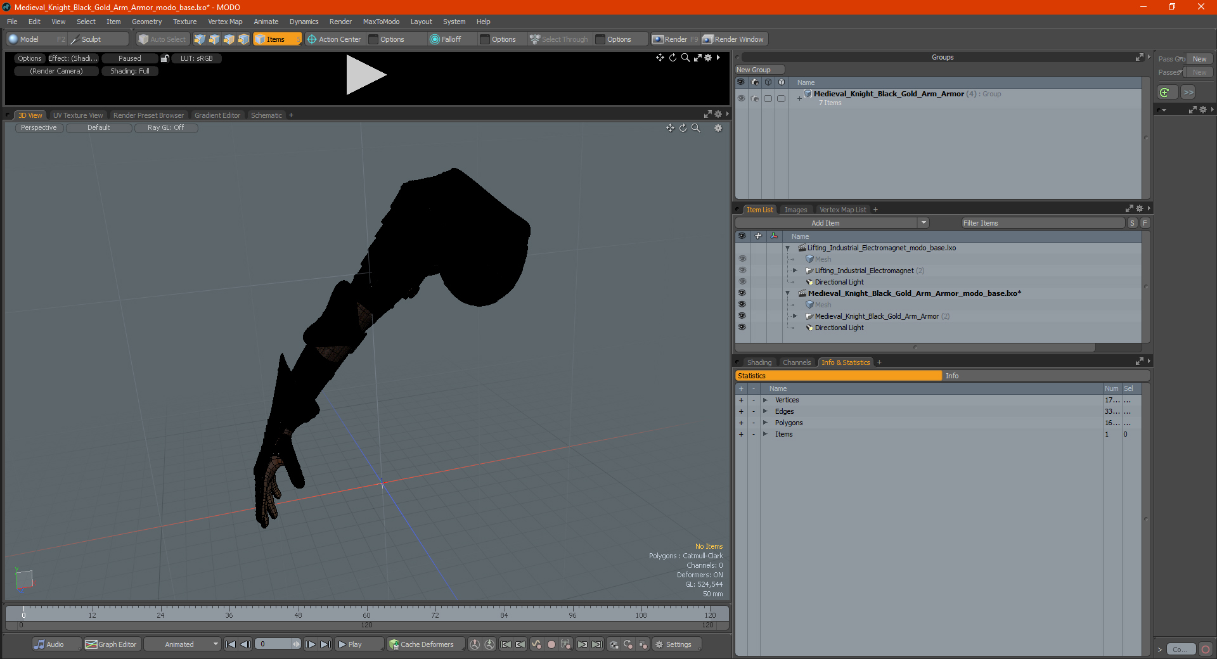Click the preview rotate reset icon
The width and height of the screenshot is (1217, 659).
pos(673,58)
